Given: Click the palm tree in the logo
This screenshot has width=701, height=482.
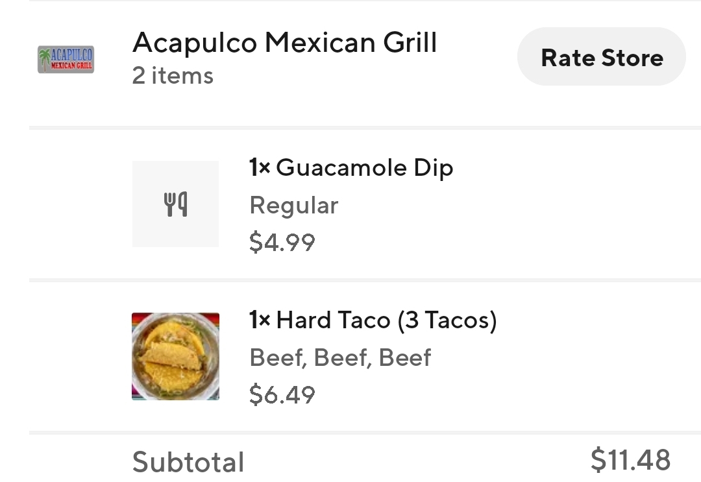Looking at the screenshot, I should (x=44, y=59).
